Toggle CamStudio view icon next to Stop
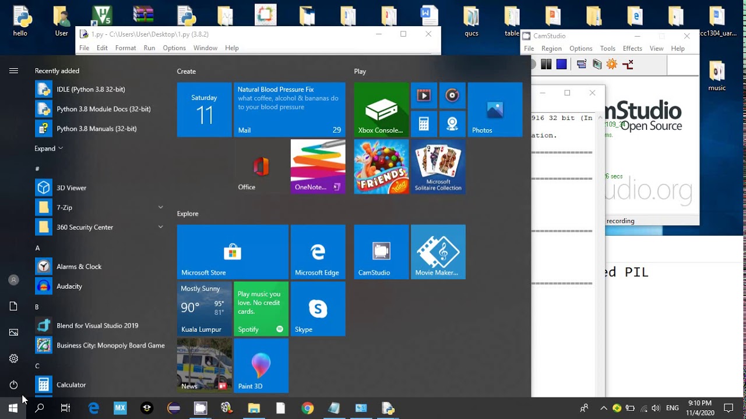The image size is (746, 419). pos(582,64)
